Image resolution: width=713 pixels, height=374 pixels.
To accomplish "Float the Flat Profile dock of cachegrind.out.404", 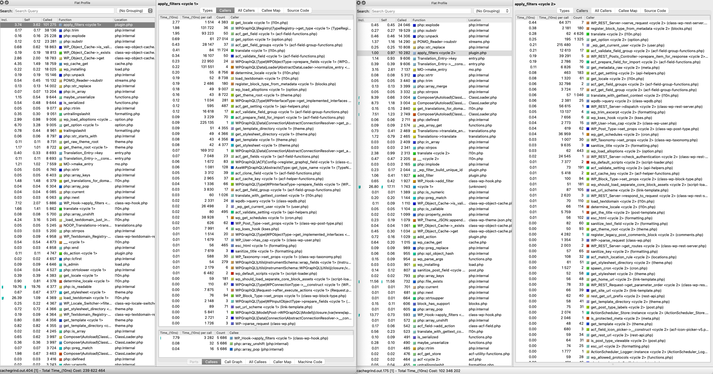I will 7,3.
